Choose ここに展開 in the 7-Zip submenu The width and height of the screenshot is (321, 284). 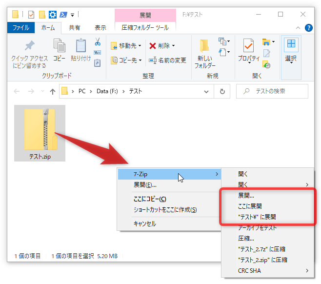pyautogui.click(x=267, y=206)
